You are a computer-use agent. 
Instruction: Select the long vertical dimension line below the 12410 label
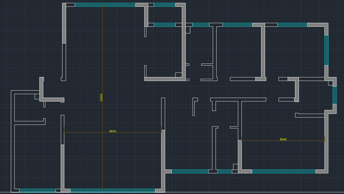click(102, 149)
